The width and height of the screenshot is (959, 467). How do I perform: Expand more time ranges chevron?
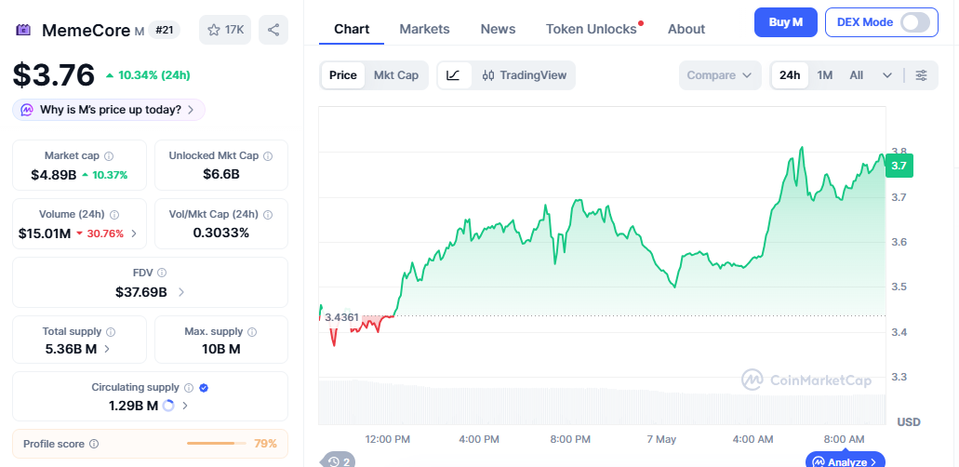pyautogui.click(x=887, y=75)
